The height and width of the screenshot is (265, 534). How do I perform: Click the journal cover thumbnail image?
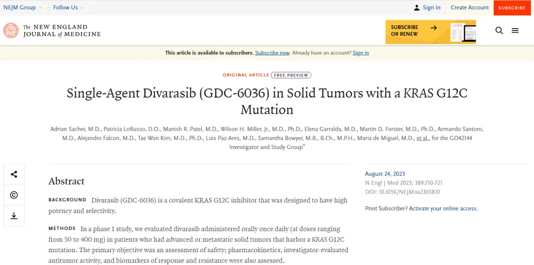(462, 33)
